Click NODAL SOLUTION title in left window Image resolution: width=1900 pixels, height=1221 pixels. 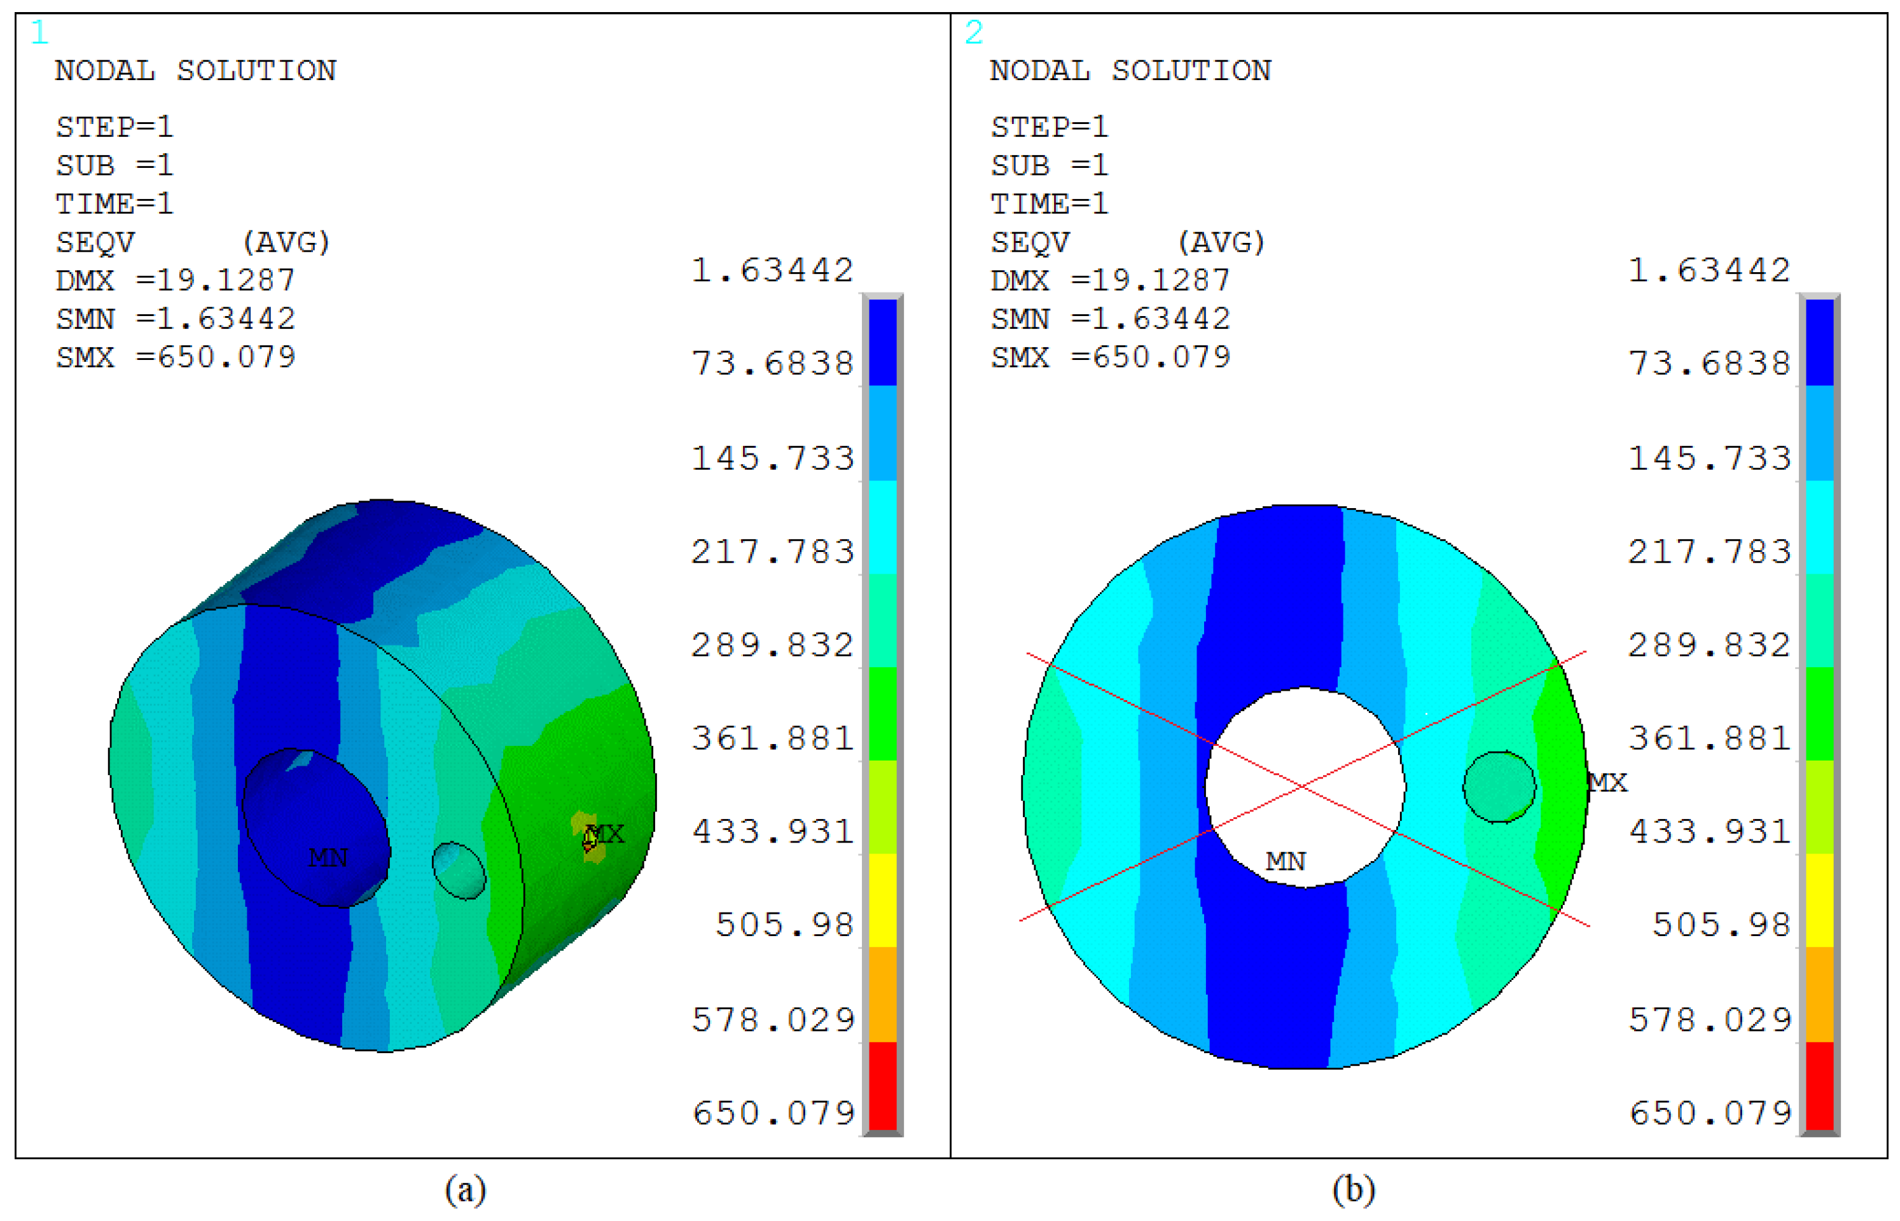click(195, 71)
